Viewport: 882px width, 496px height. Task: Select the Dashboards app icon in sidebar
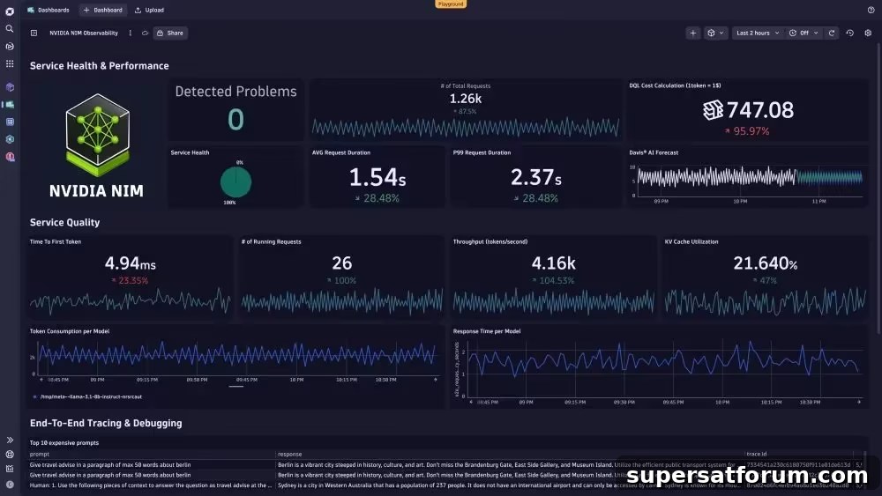tap(10, 105)
